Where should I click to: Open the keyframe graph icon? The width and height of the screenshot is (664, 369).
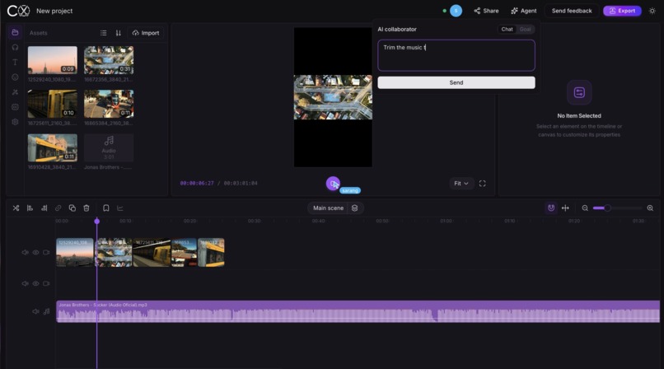point(120,208)
